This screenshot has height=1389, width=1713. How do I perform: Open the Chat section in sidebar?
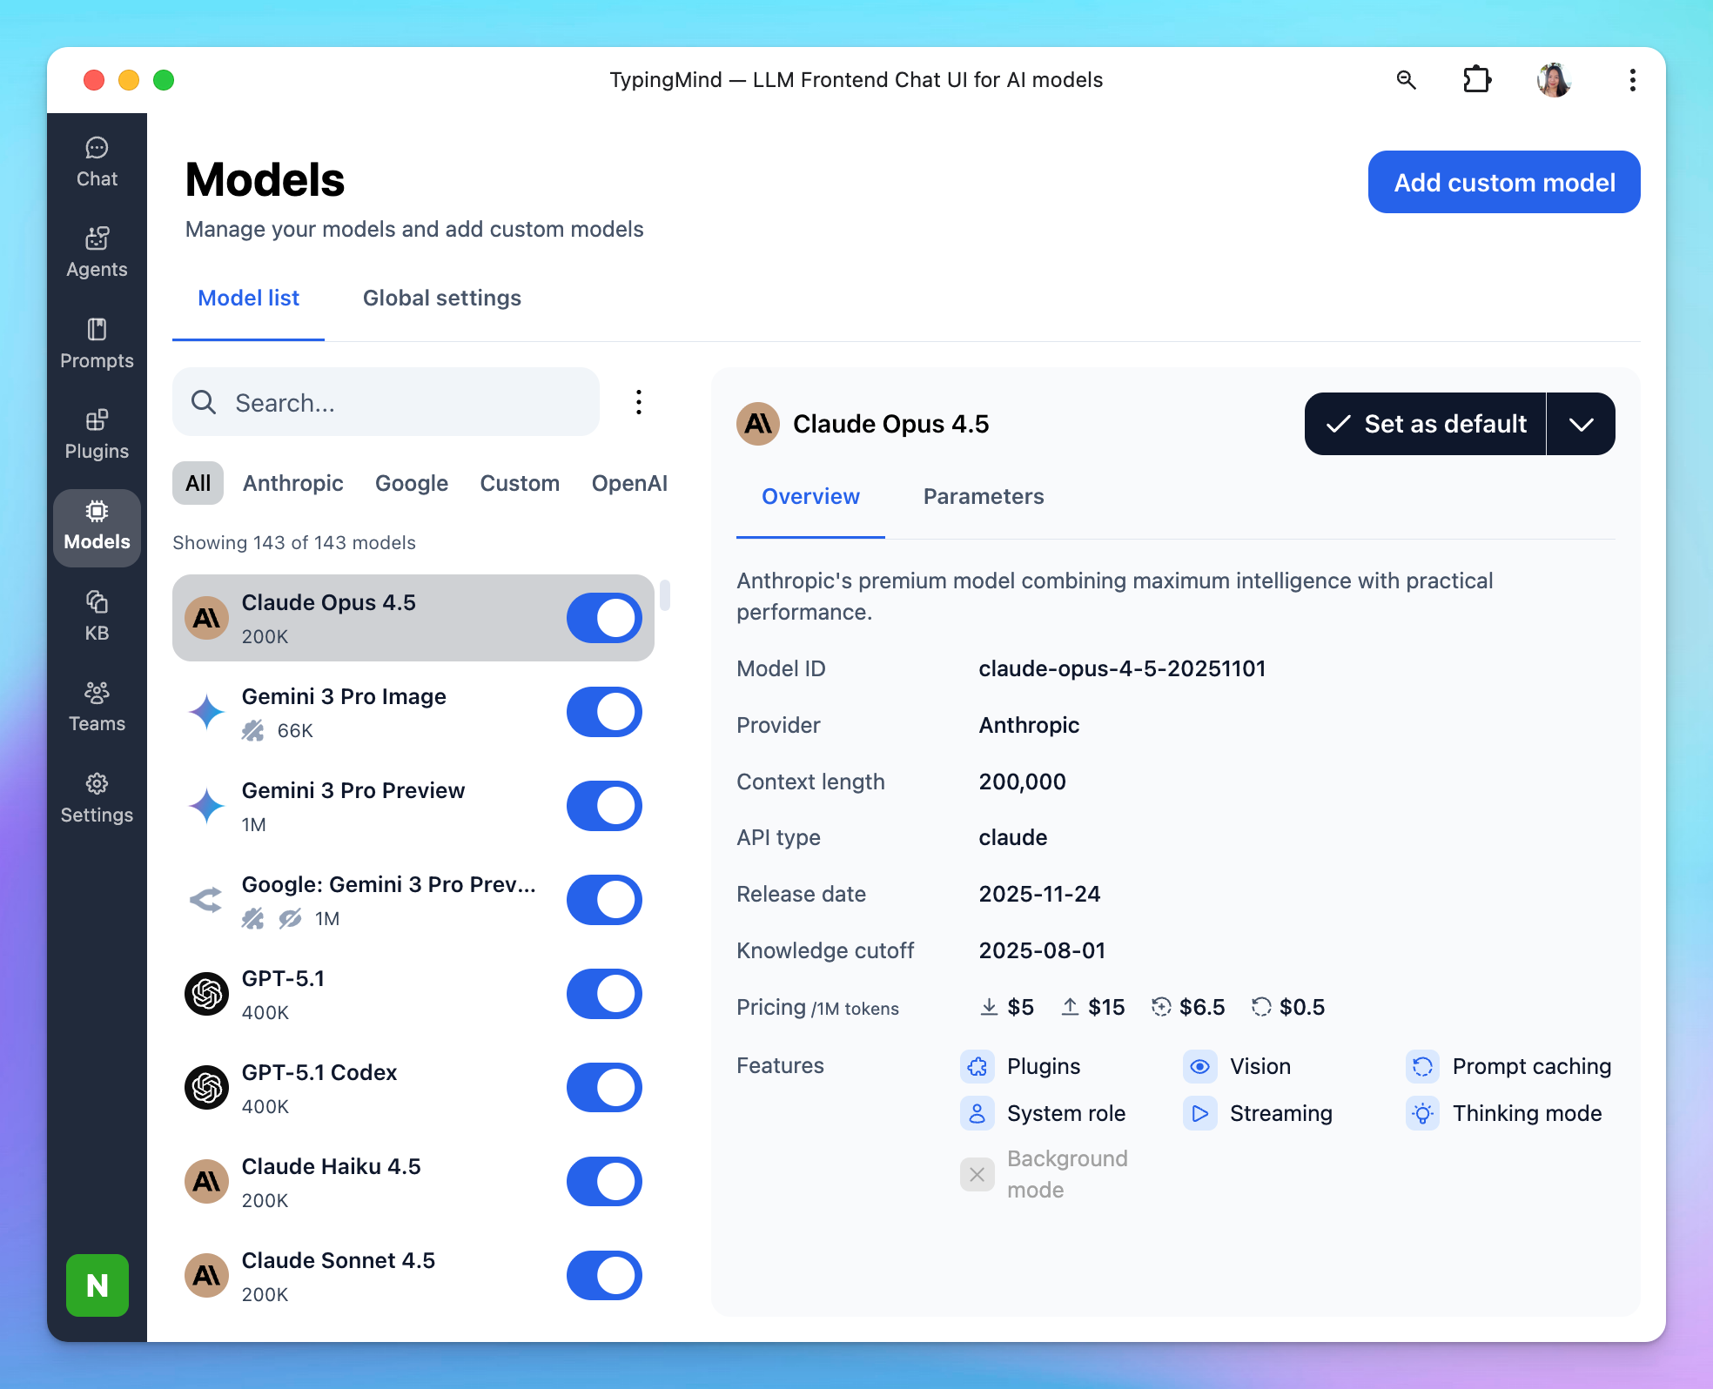[x=97, y=162]
